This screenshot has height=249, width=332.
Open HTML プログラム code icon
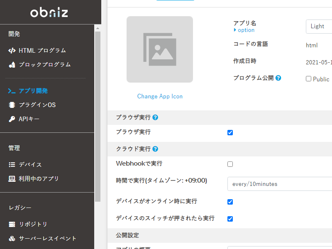point(12,51)
